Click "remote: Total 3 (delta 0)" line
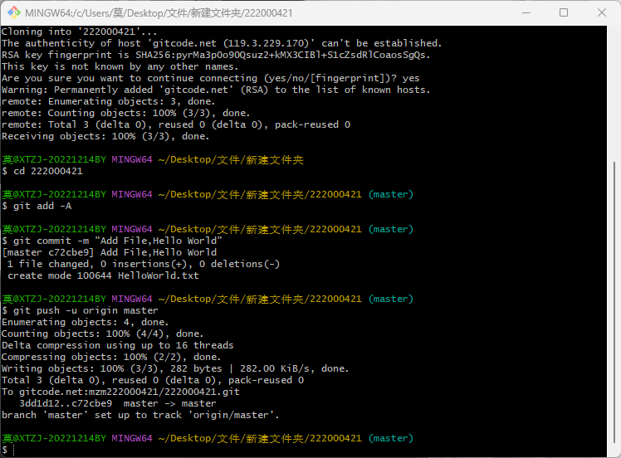This screenshot has height=458, width=621. (176, 124)
